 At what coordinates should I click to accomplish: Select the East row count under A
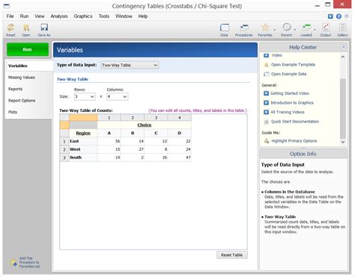(x=109, y=141)
